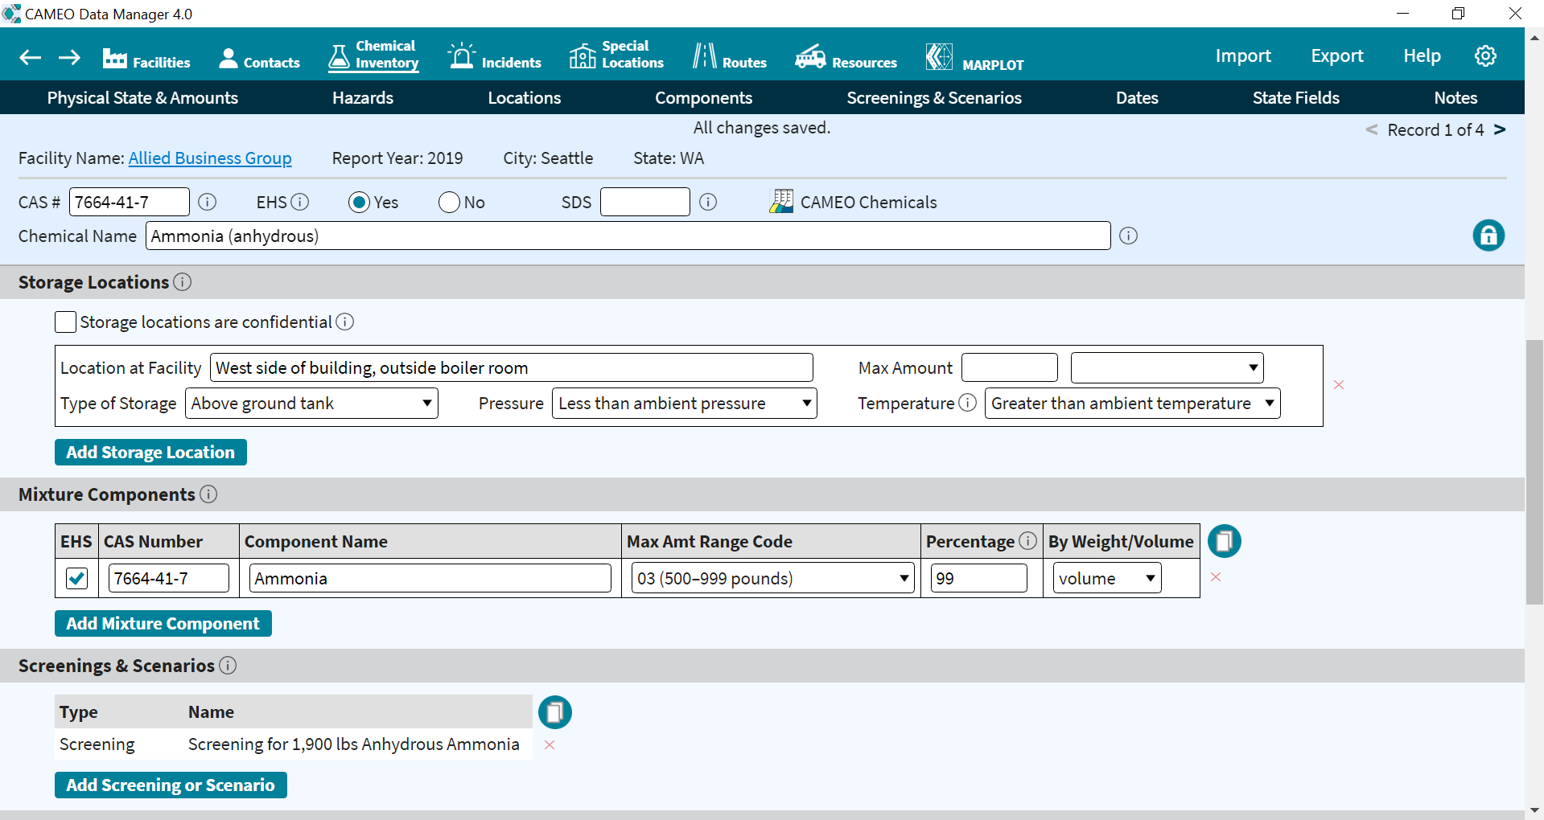Jump to Physical State & Amounts
The image size is (1544, 820).
click(x=142, y=98)
